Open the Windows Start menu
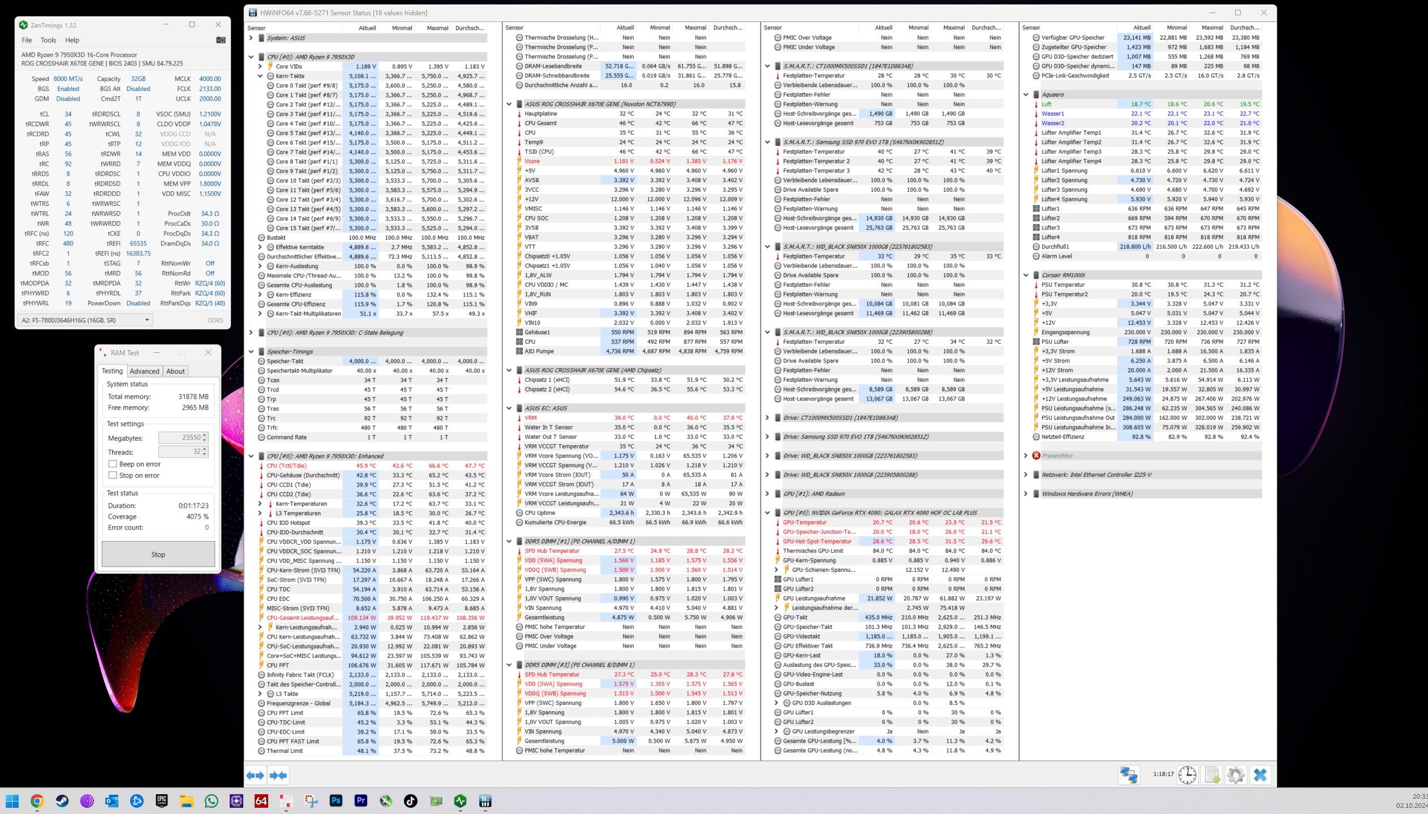 (x=12, y=801)
